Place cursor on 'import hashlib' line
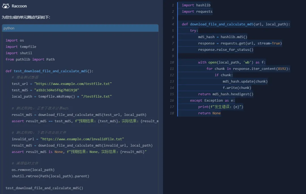 [x=196, y=5]
